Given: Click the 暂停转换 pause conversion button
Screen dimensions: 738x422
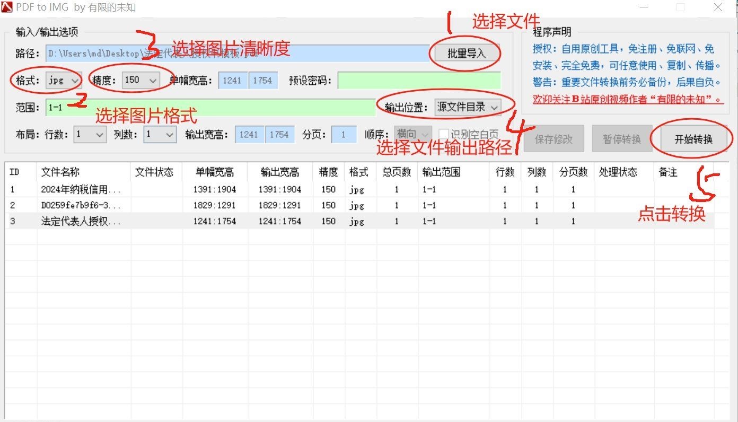Looking at the screenshot, I should (x=621, y=139).
